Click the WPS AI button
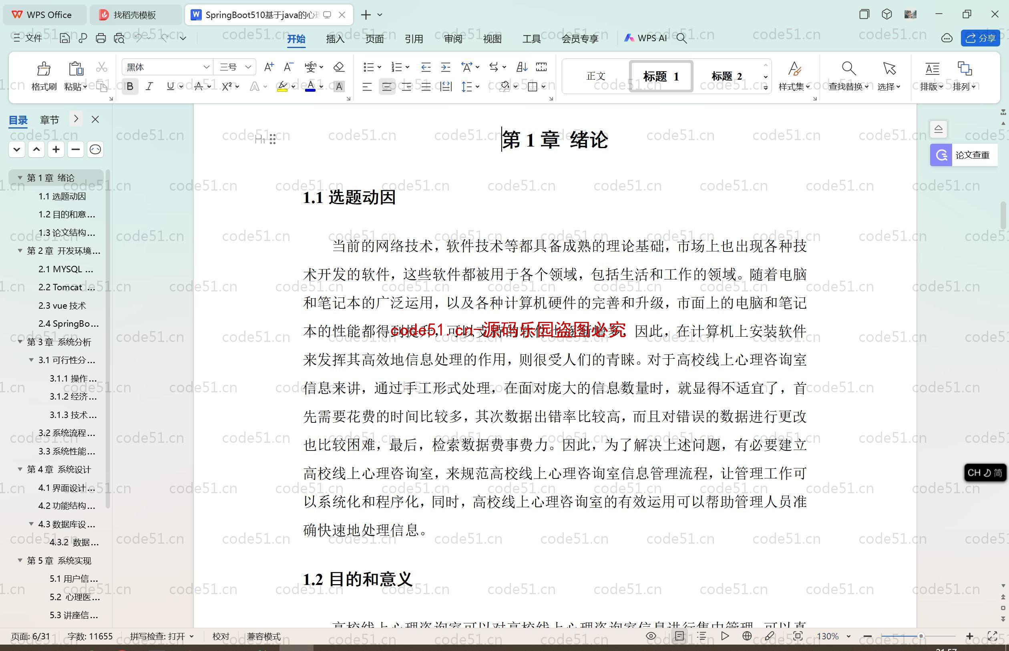 click(645, 38)
